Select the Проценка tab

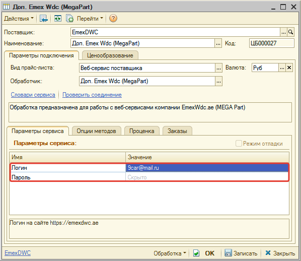141,131
